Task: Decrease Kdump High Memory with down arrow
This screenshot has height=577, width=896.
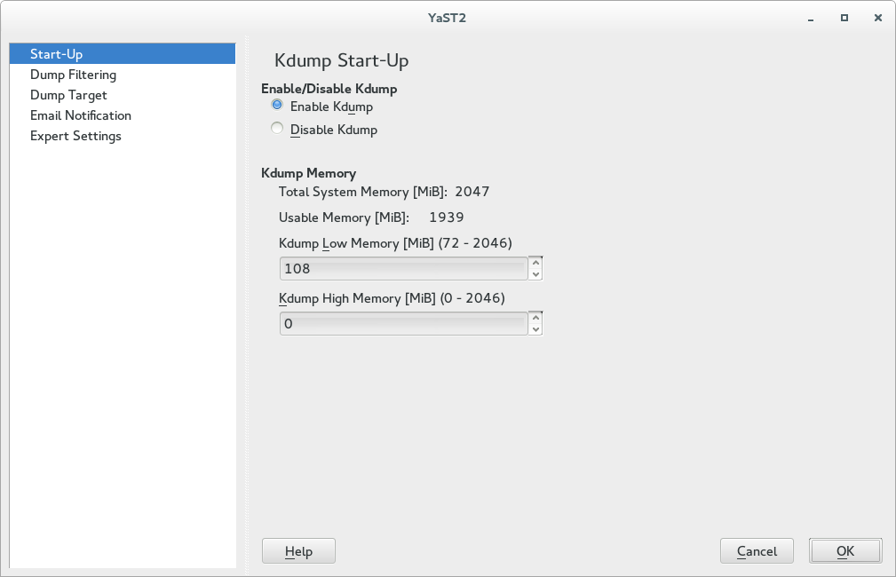Action: coord(535,329)
